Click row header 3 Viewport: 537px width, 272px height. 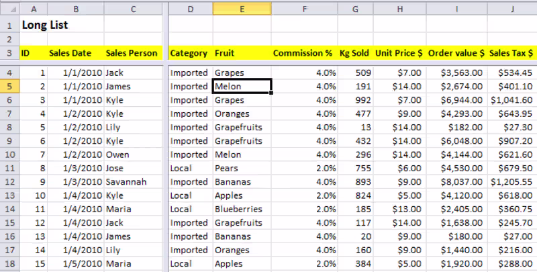[x=9, y=52]
